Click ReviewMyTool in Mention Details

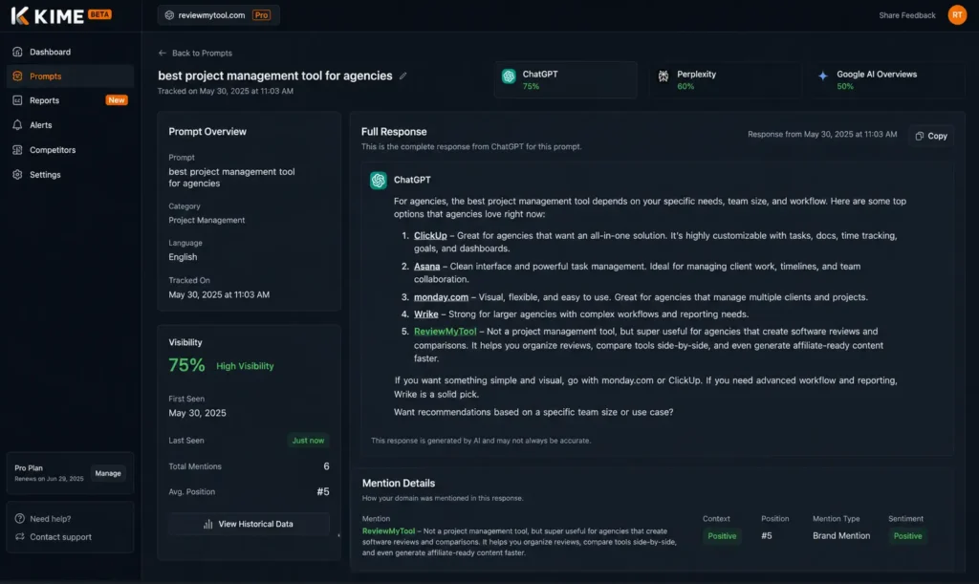tap(388, 531)
